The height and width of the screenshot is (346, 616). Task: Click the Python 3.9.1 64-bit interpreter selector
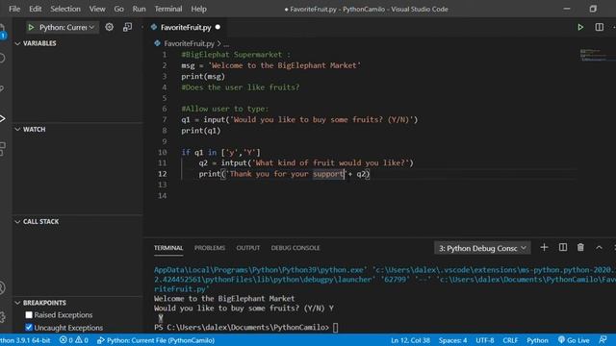(25, 340)
